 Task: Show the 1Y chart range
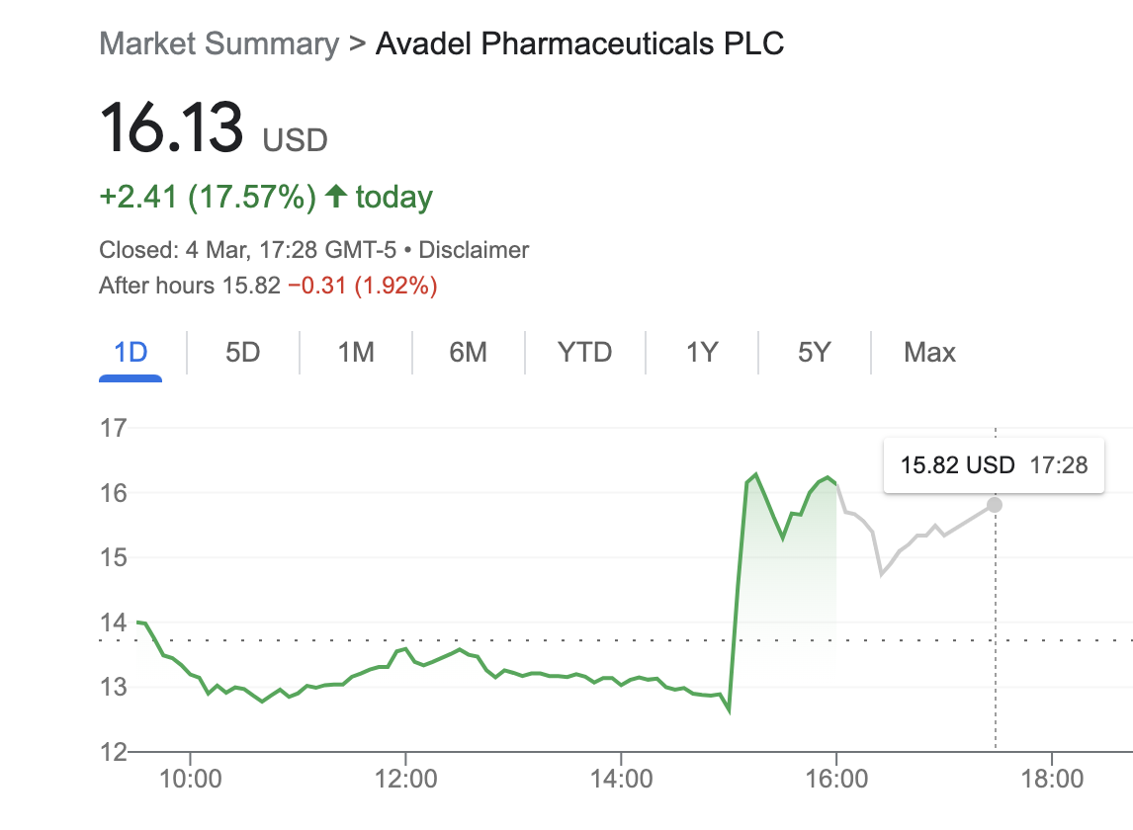[701, 353]
